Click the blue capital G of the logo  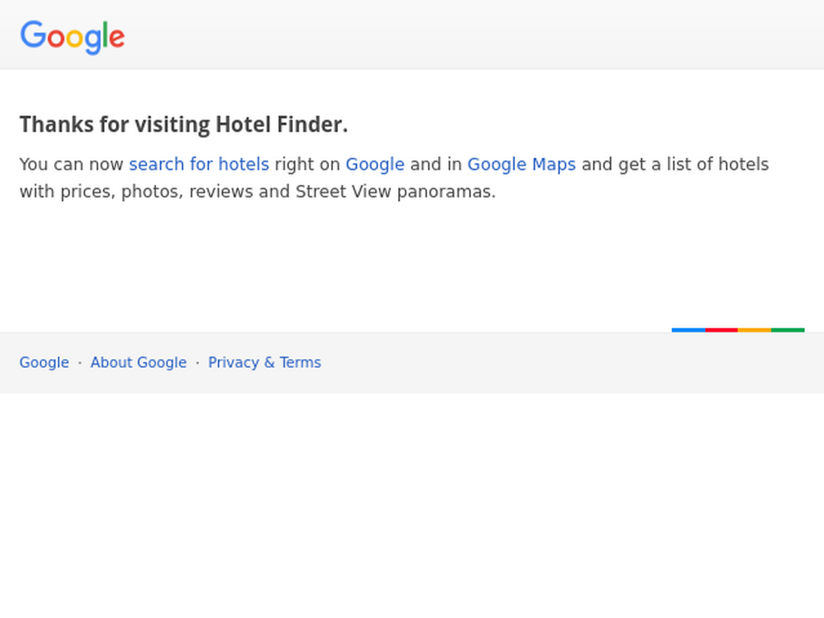point(34,35)
